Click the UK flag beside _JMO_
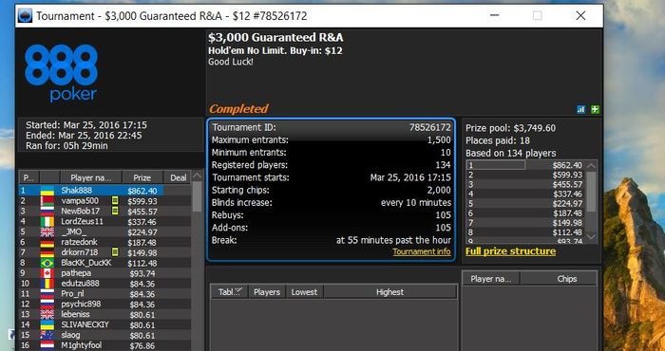665x351 pixels. (x=47, y=232)
